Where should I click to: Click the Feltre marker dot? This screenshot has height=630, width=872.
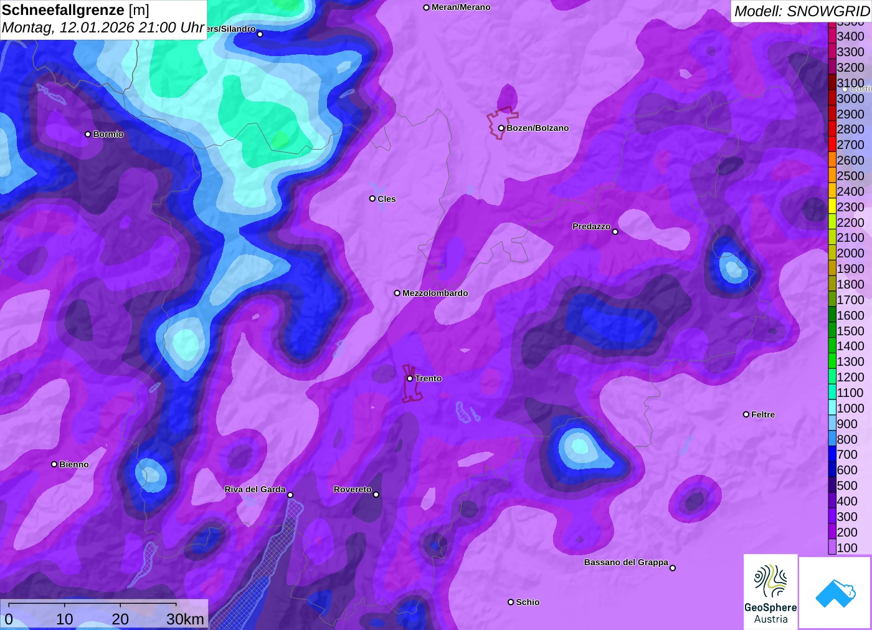(746, 414)
